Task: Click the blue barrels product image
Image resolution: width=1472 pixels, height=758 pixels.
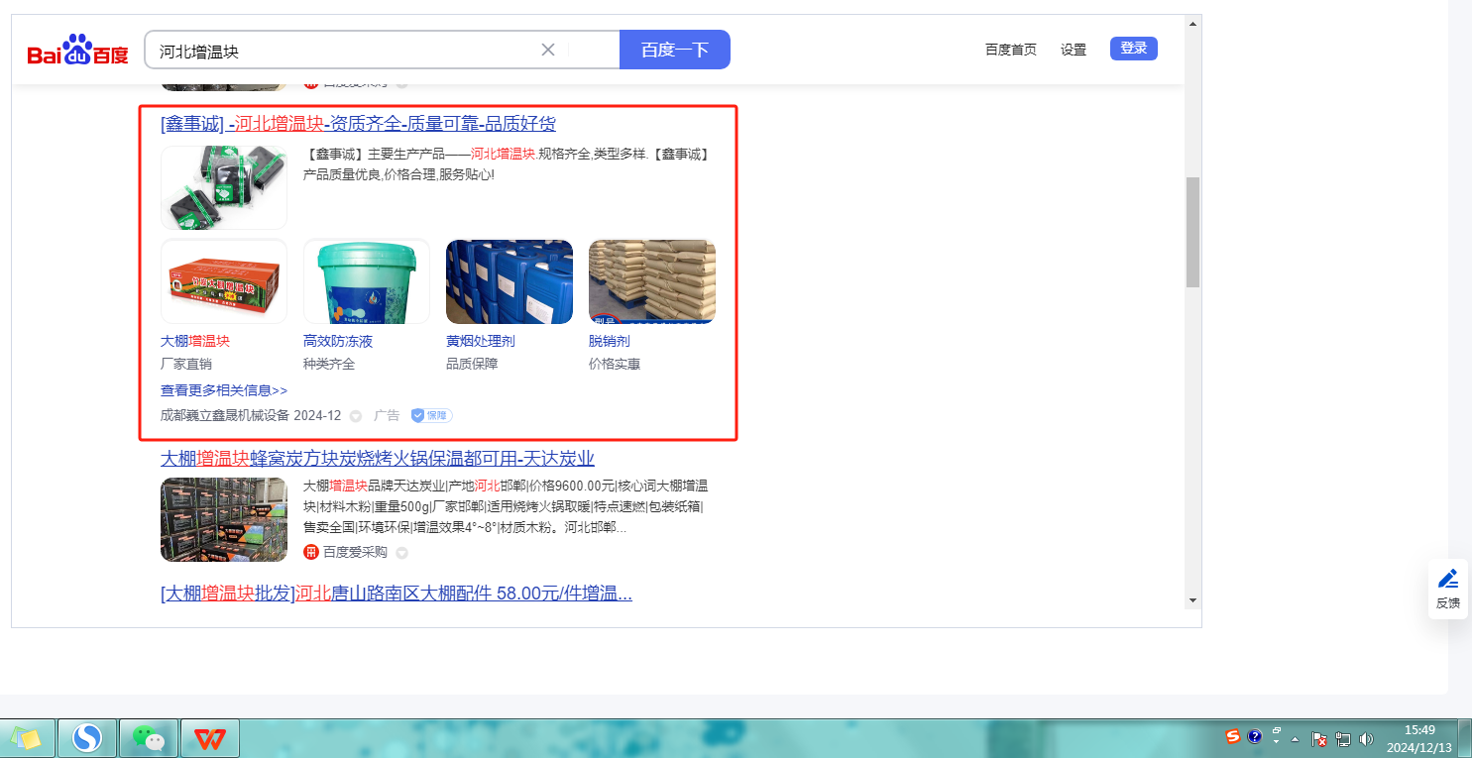Action: pyautogui.click(x=510, y=281)
